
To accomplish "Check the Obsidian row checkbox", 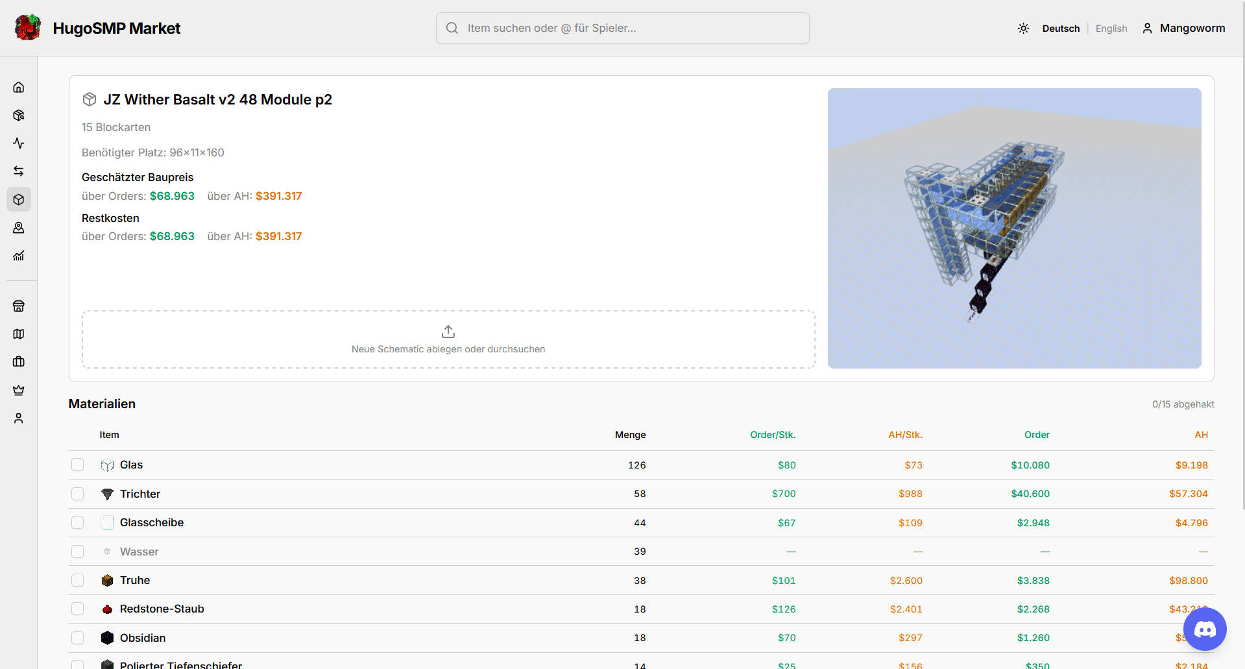I will [78, 638].
